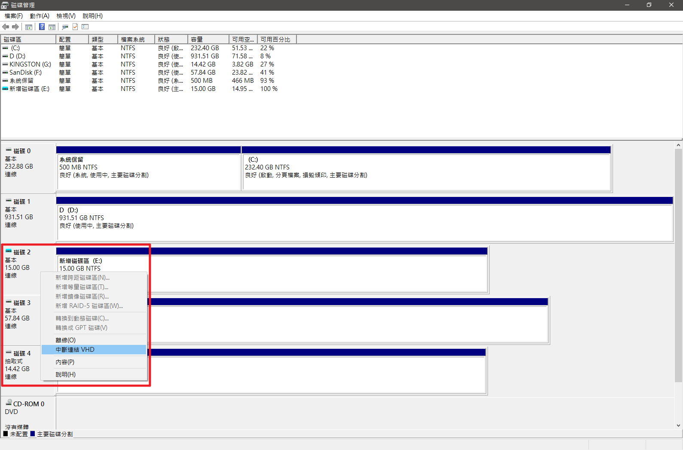
Task: Click the checklist settings toolbar icon
Action: (x=85, y=27)
